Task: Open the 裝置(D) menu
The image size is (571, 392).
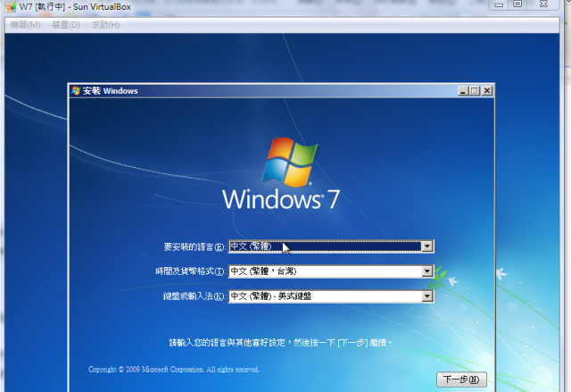Action: tap(66, 25)
